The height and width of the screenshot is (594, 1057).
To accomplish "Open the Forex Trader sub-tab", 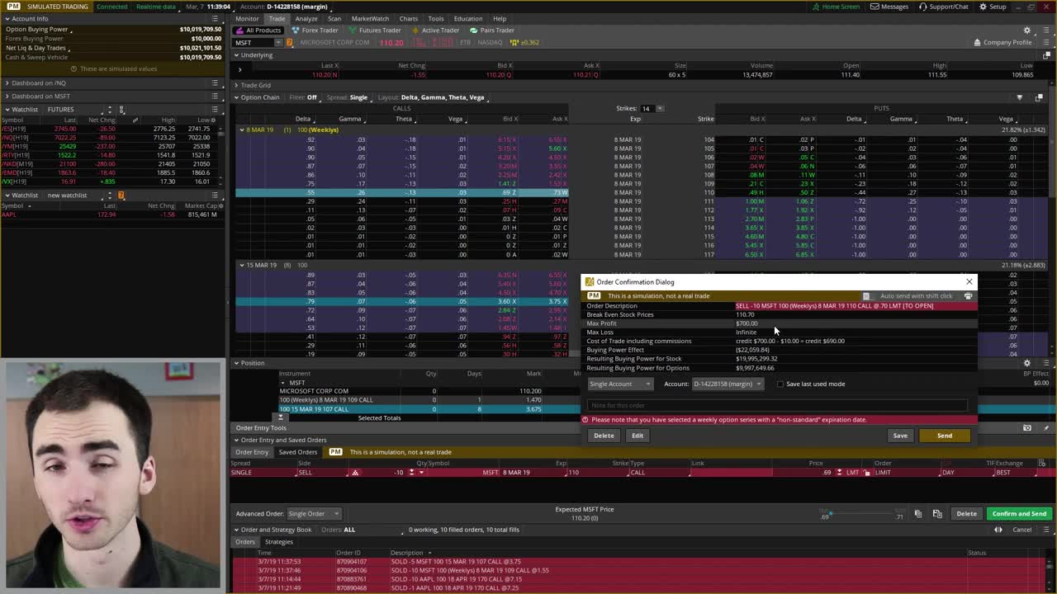I will 315,31.
